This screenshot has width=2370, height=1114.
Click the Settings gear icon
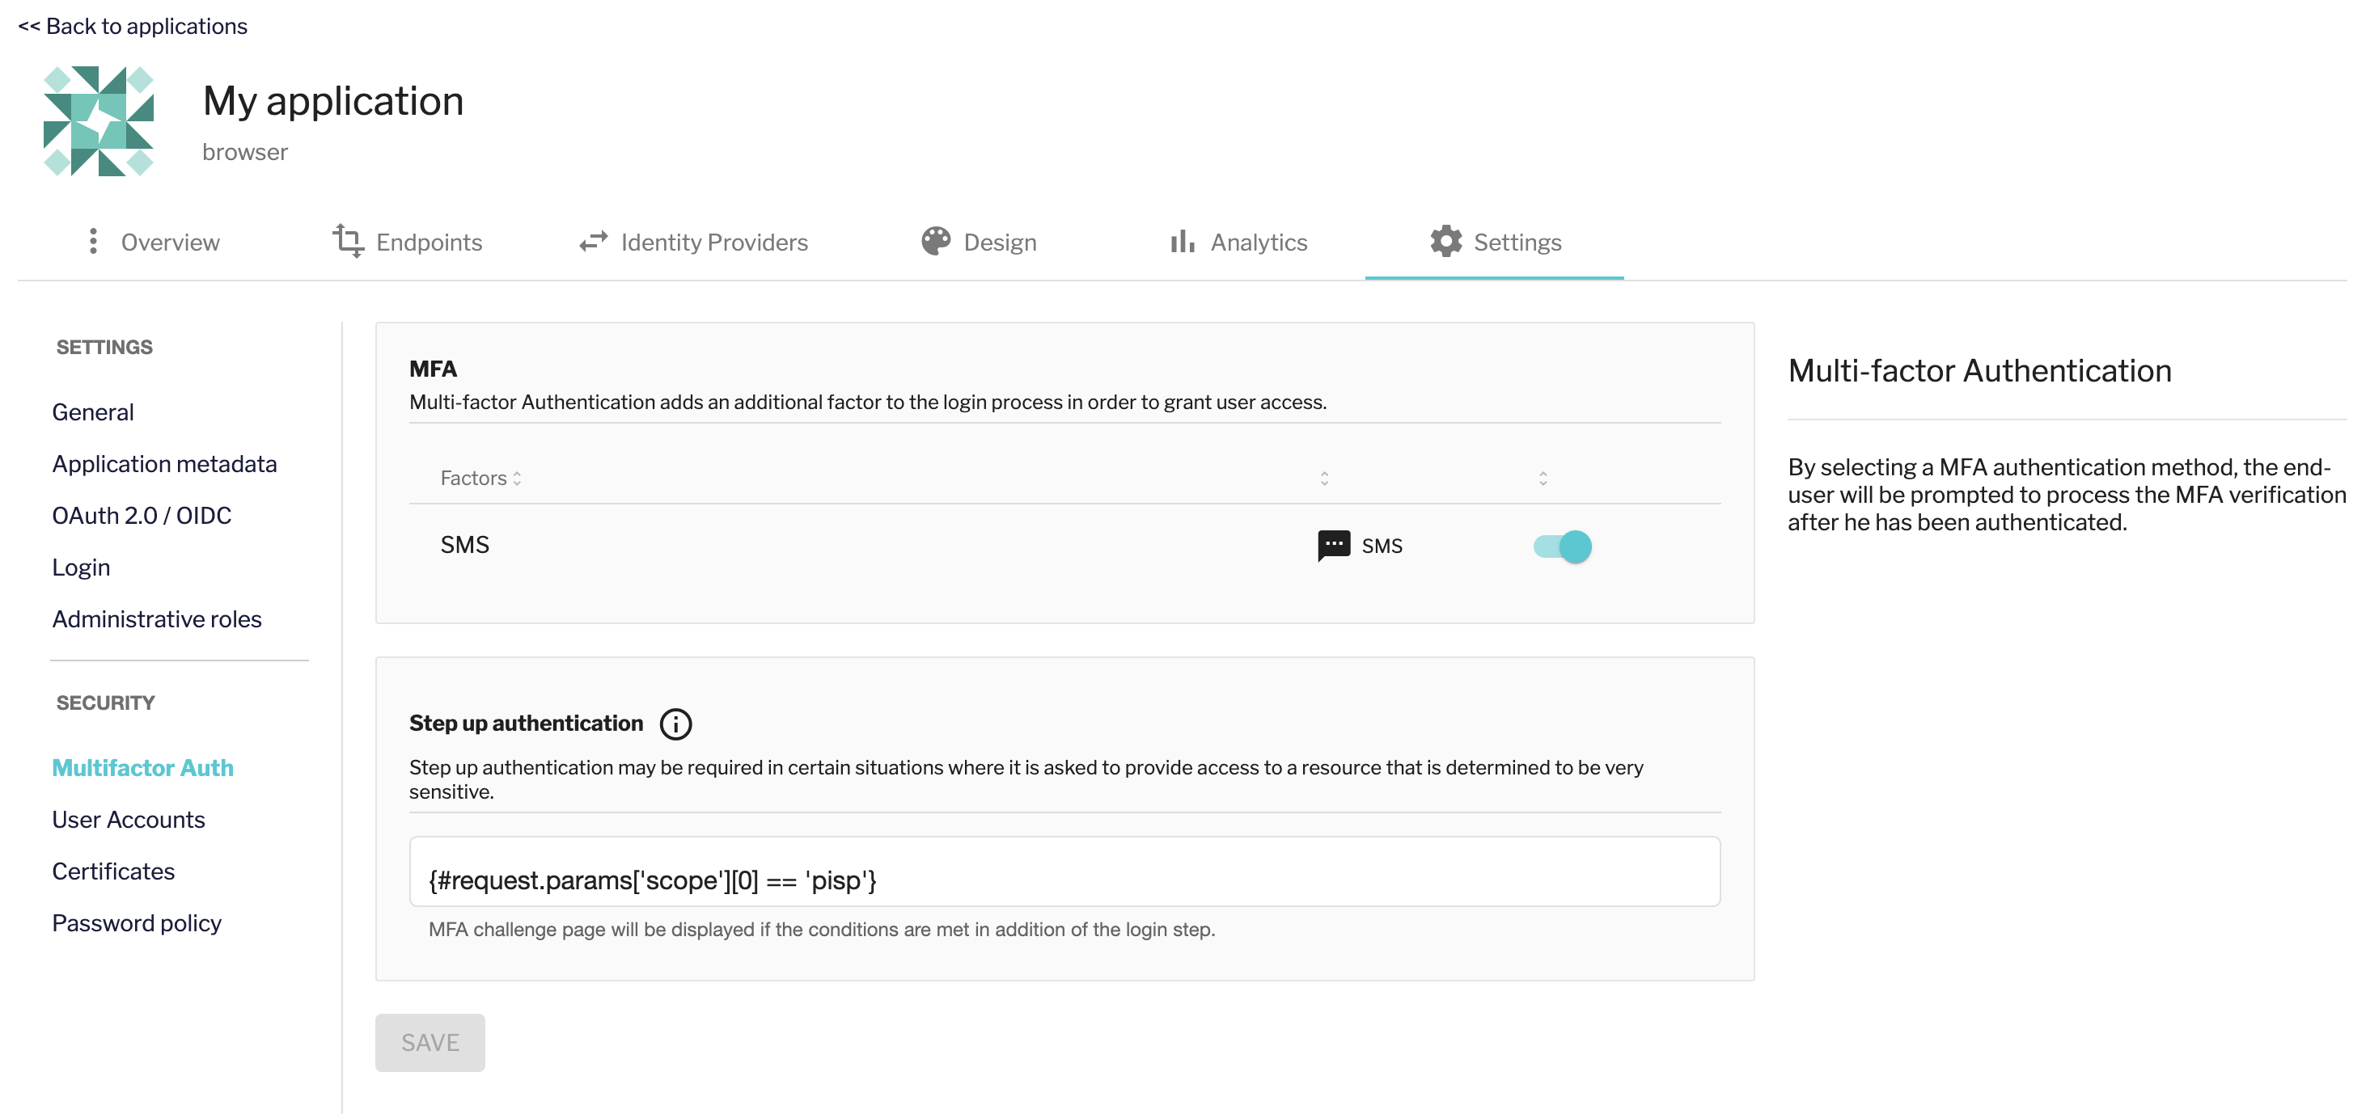click(1445, 242)
